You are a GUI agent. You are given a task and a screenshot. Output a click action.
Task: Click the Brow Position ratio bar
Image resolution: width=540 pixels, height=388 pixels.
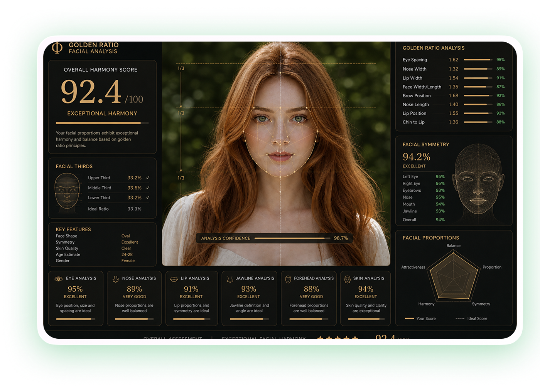tap(478, 95)
